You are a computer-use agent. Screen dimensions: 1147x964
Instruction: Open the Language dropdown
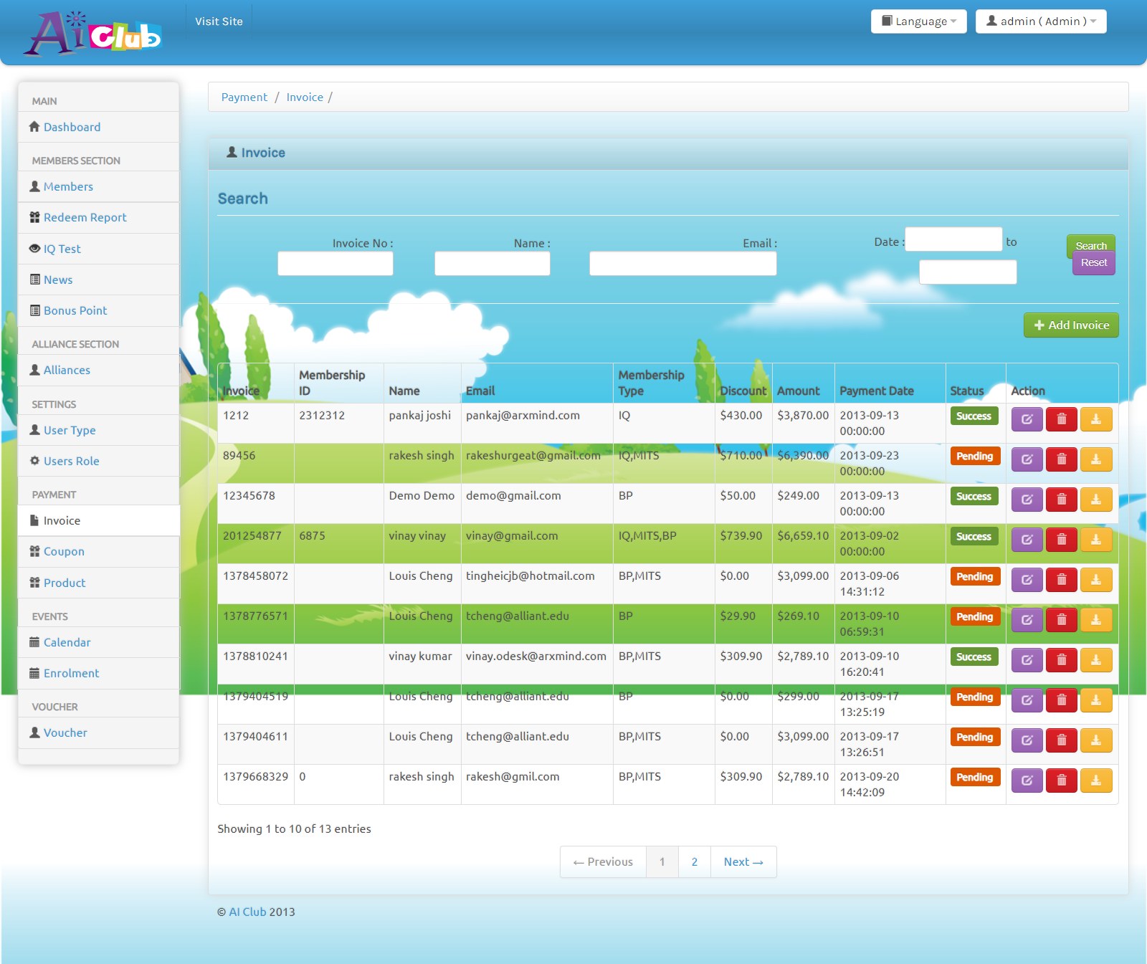click(x=919, y=22)
